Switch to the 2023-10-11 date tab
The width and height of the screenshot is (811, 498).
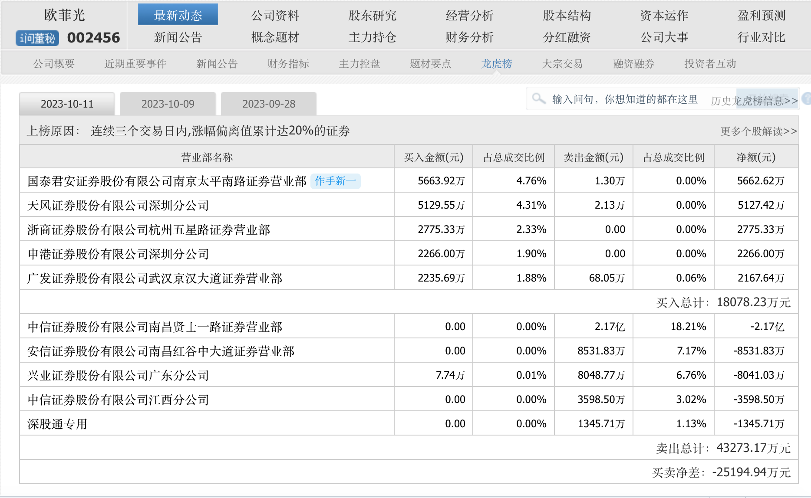(x=67, y=104)
